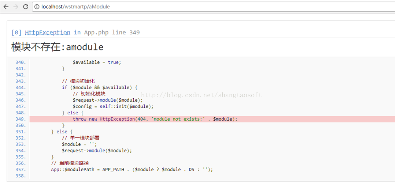
Task: Click the code "$module = '';"
Action: point(79,144)
